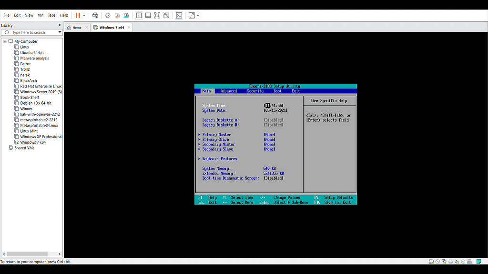Expand the Secondary Master submenu arrow
The width and height of the screenshot is (488, 274).
pos(199,144)
